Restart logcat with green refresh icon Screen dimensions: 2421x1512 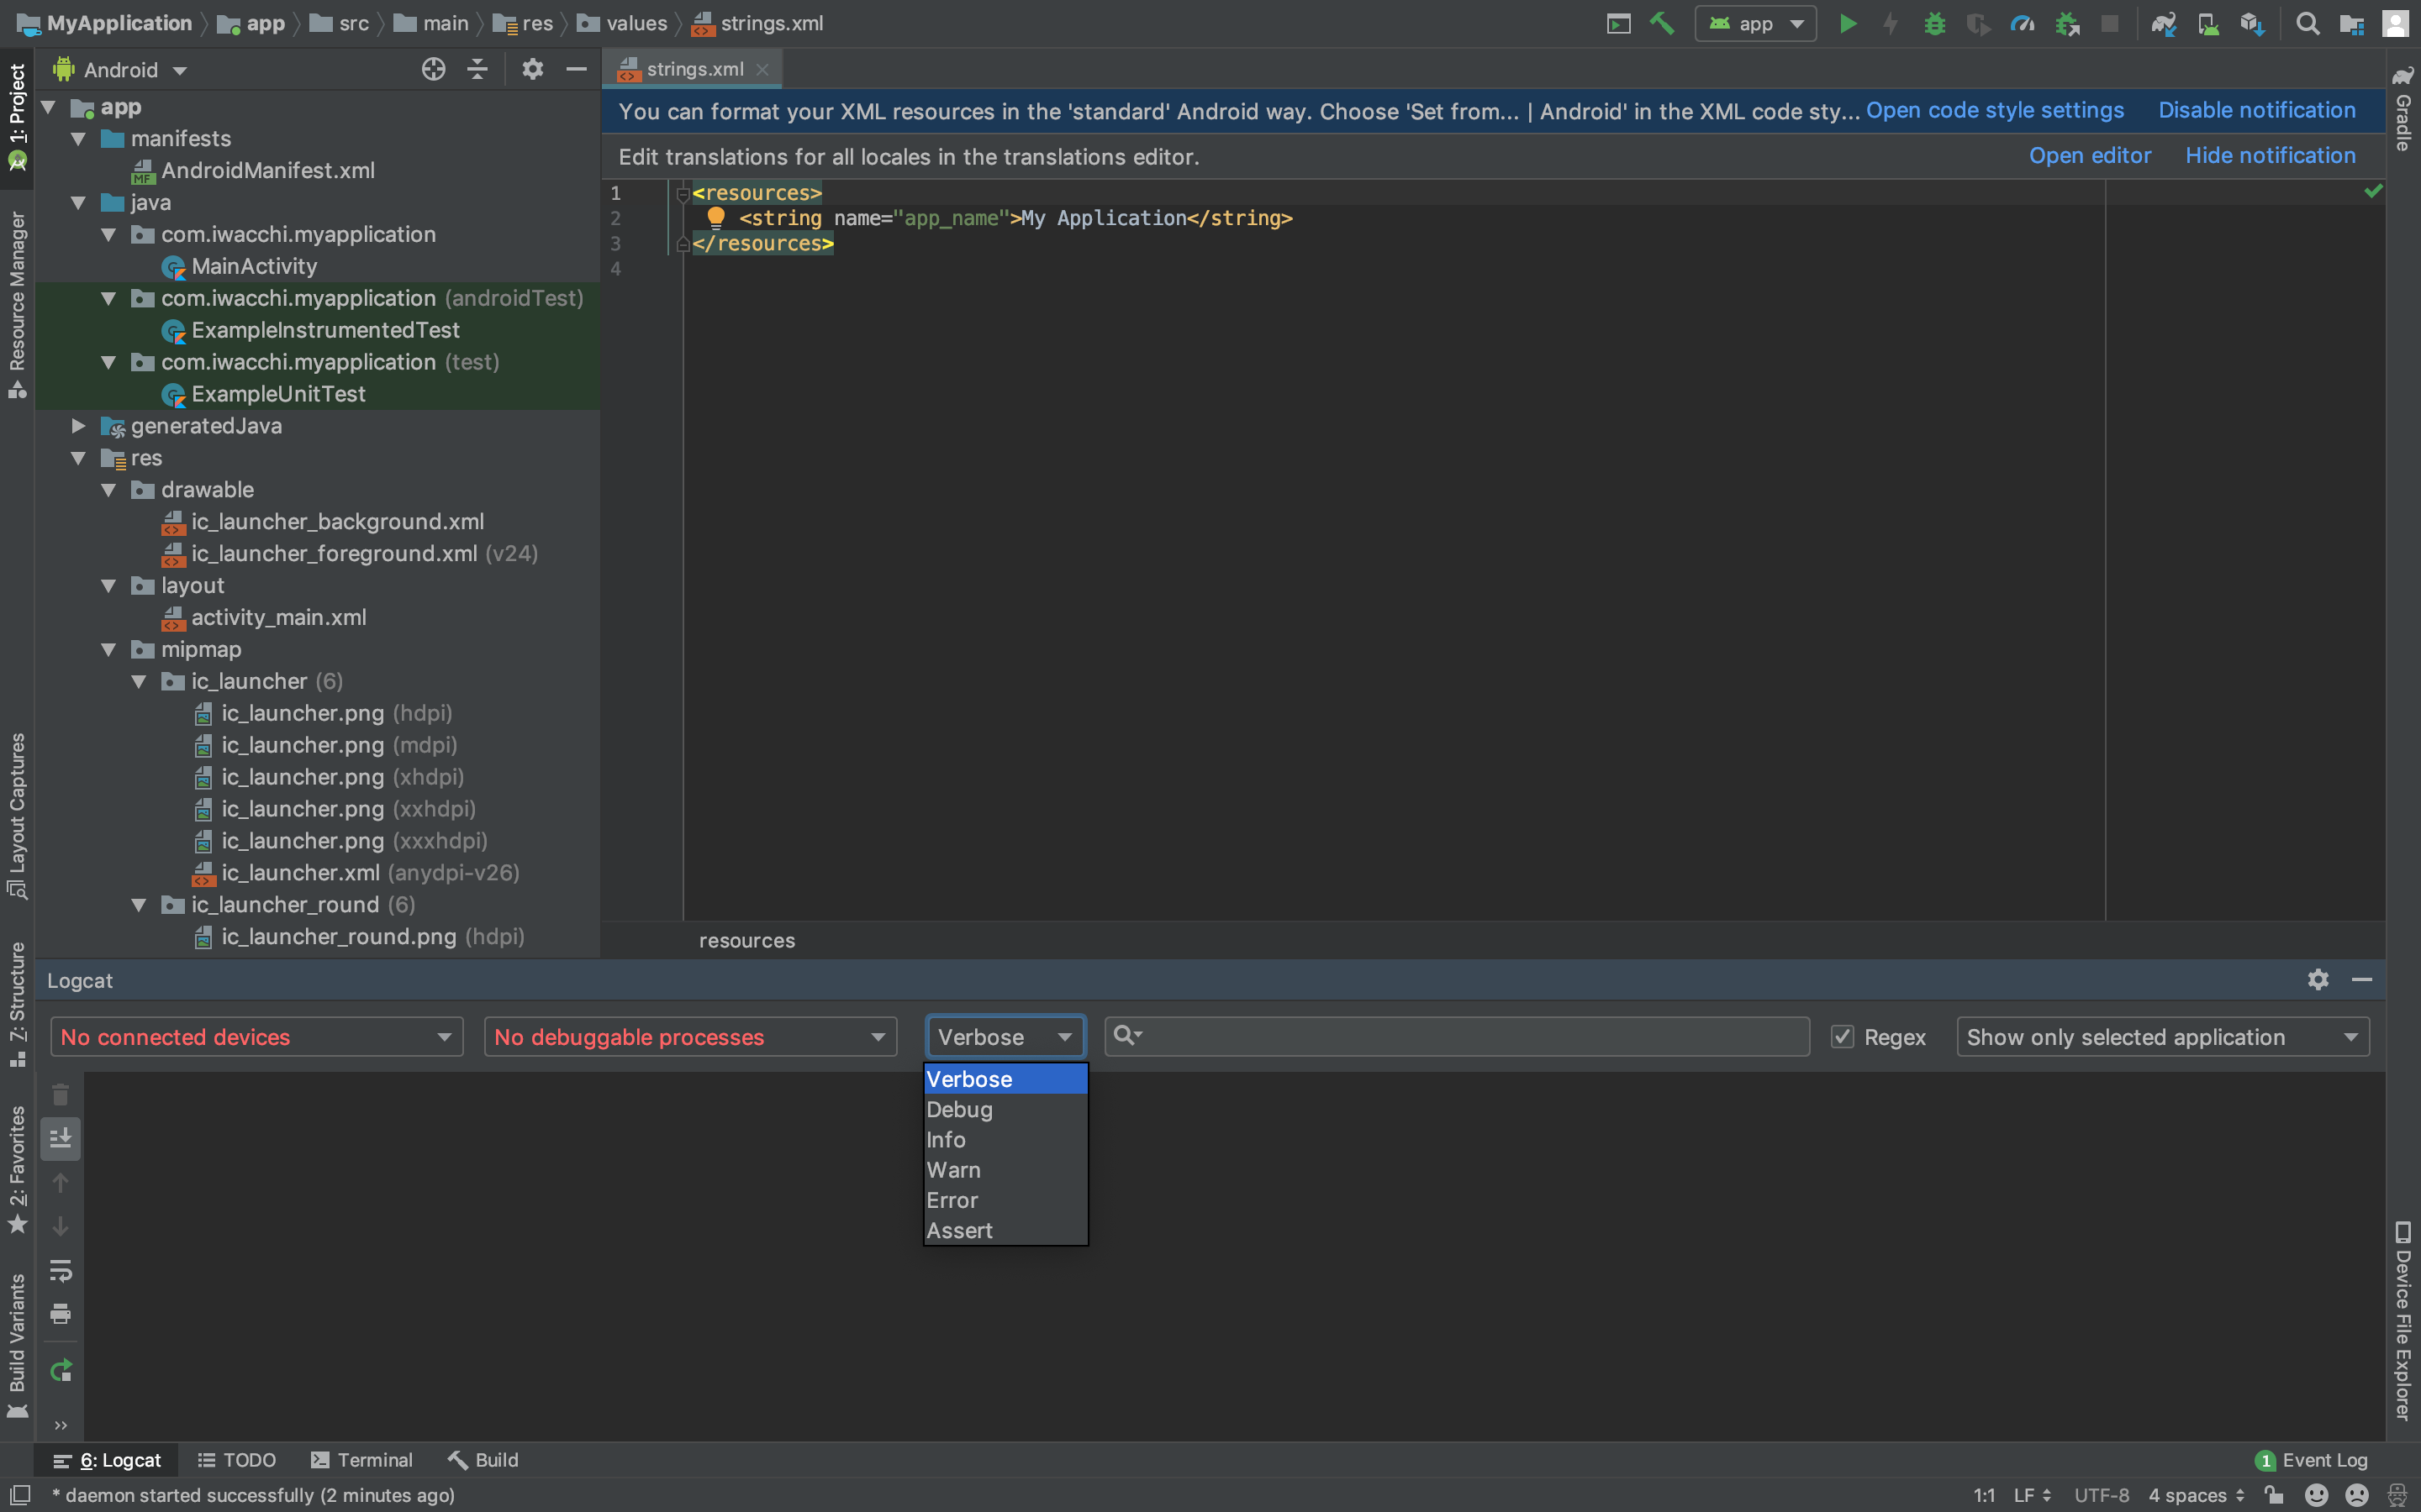(60, 1370)
